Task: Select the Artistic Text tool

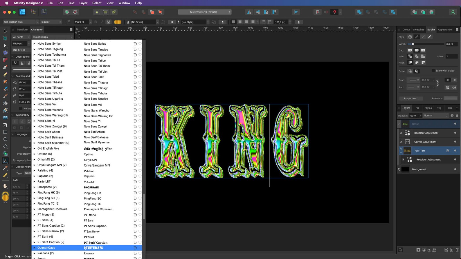Action: (x=5, y=161)
